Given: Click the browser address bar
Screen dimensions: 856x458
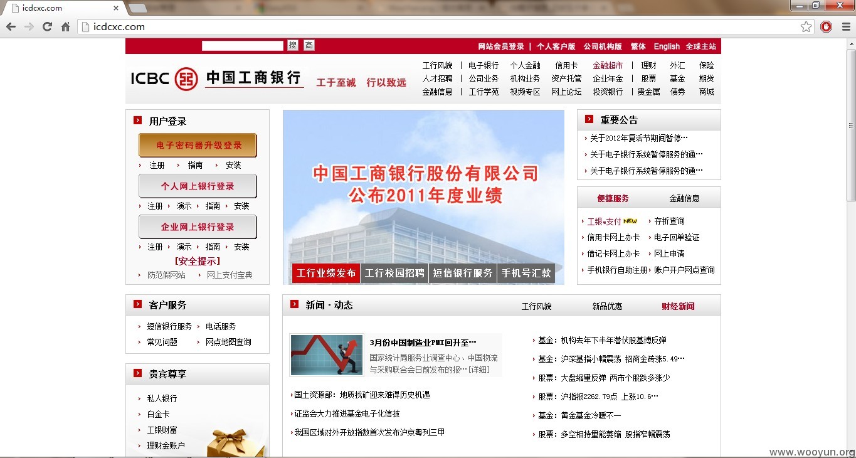Looking at the screenshot, I should pyautogui.click(x=445, y=27).
